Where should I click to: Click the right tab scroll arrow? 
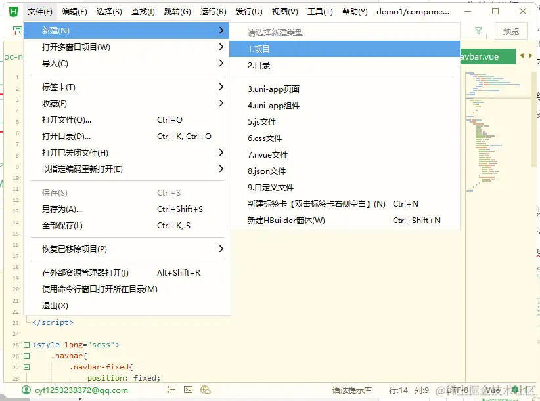click(x=530, y=56)
